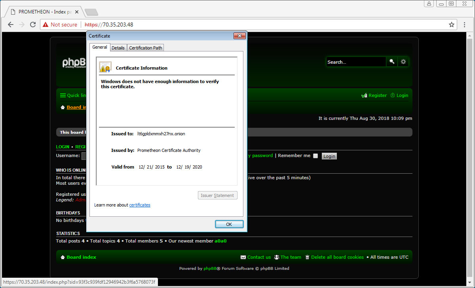475x288 pixels.
Task: Click the forum search magnifier icon
Action: pos(392,62)
